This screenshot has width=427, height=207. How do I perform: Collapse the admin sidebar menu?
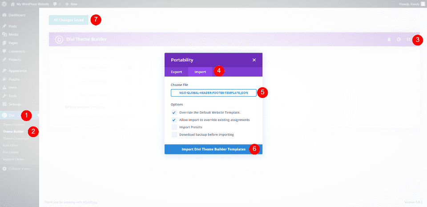[x=16, y=169]
